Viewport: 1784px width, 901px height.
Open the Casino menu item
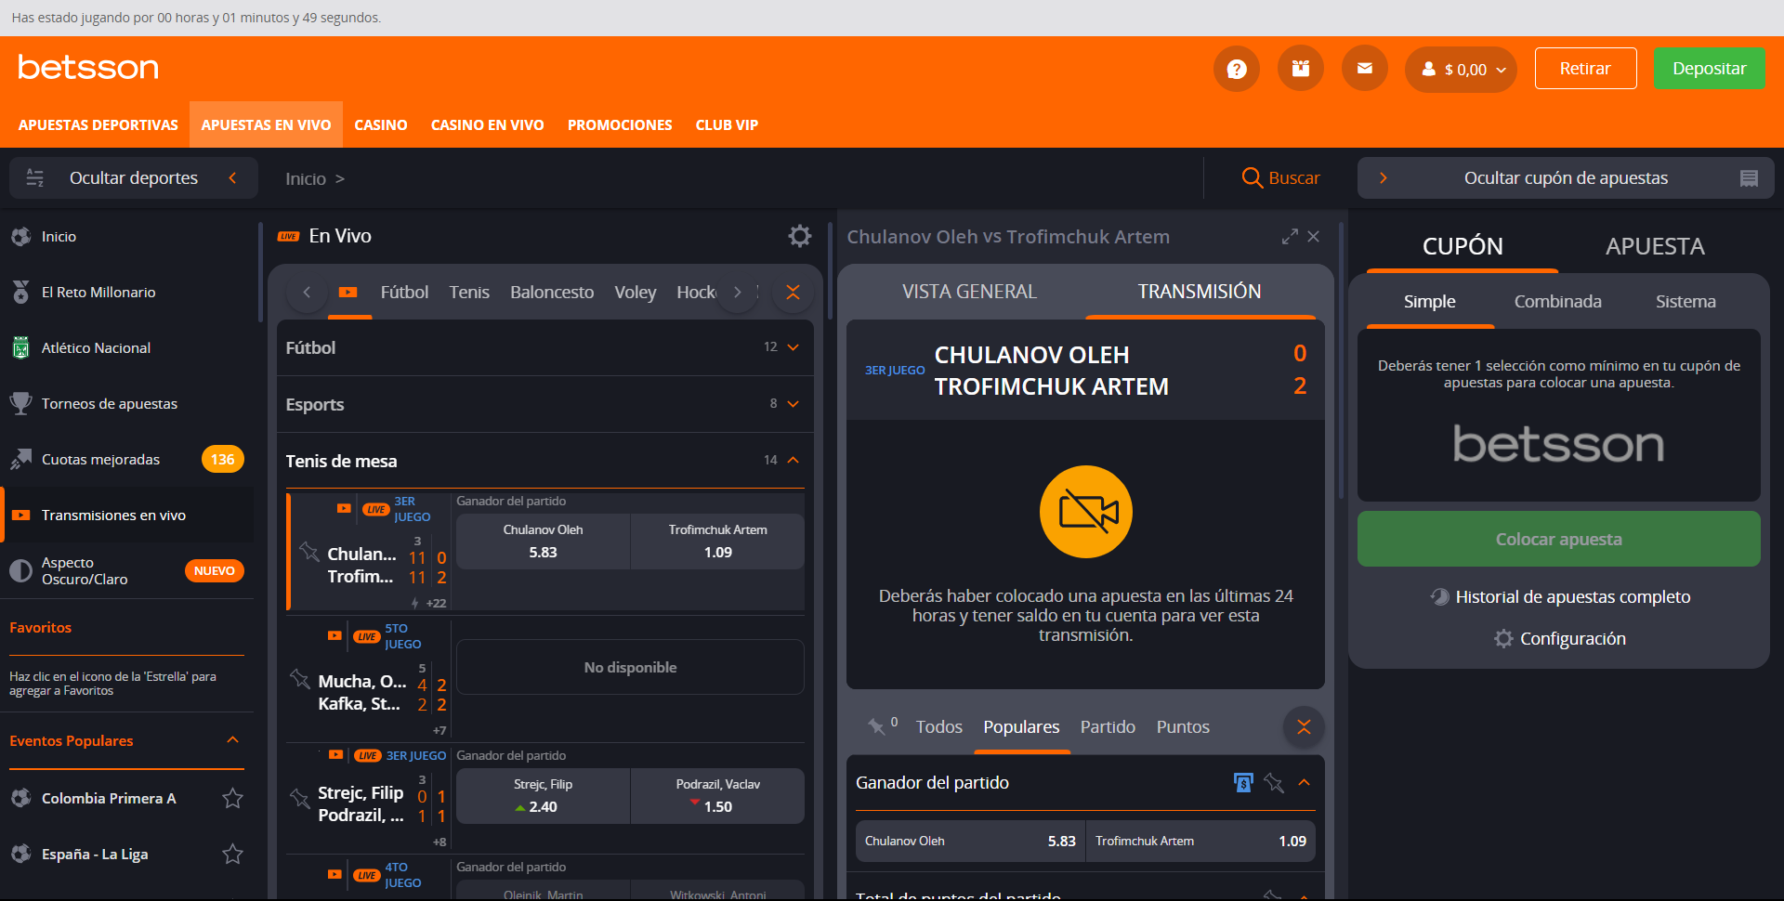tap(381, 124)
